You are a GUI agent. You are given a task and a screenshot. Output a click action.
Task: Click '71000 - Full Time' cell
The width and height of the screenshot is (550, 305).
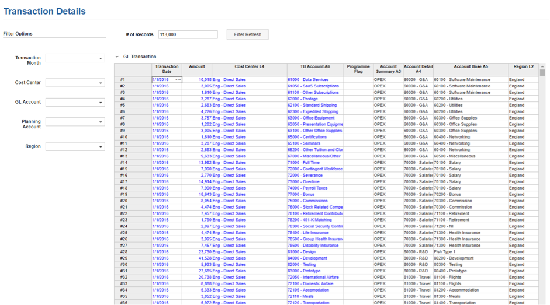point(315,163)
